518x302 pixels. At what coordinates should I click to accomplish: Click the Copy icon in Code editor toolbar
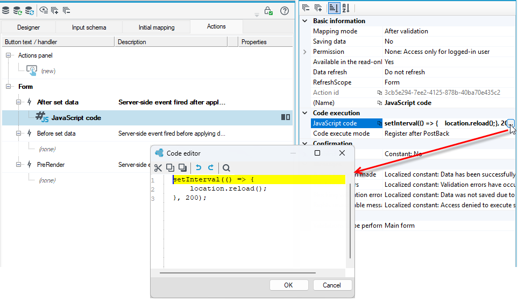pos(170,168)
